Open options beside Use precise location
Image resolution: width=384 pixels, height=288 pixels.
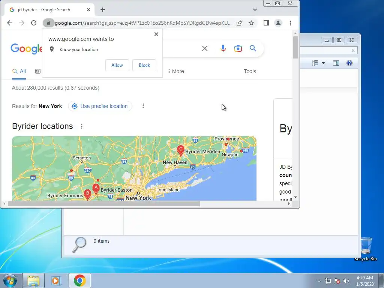[143, 106]
